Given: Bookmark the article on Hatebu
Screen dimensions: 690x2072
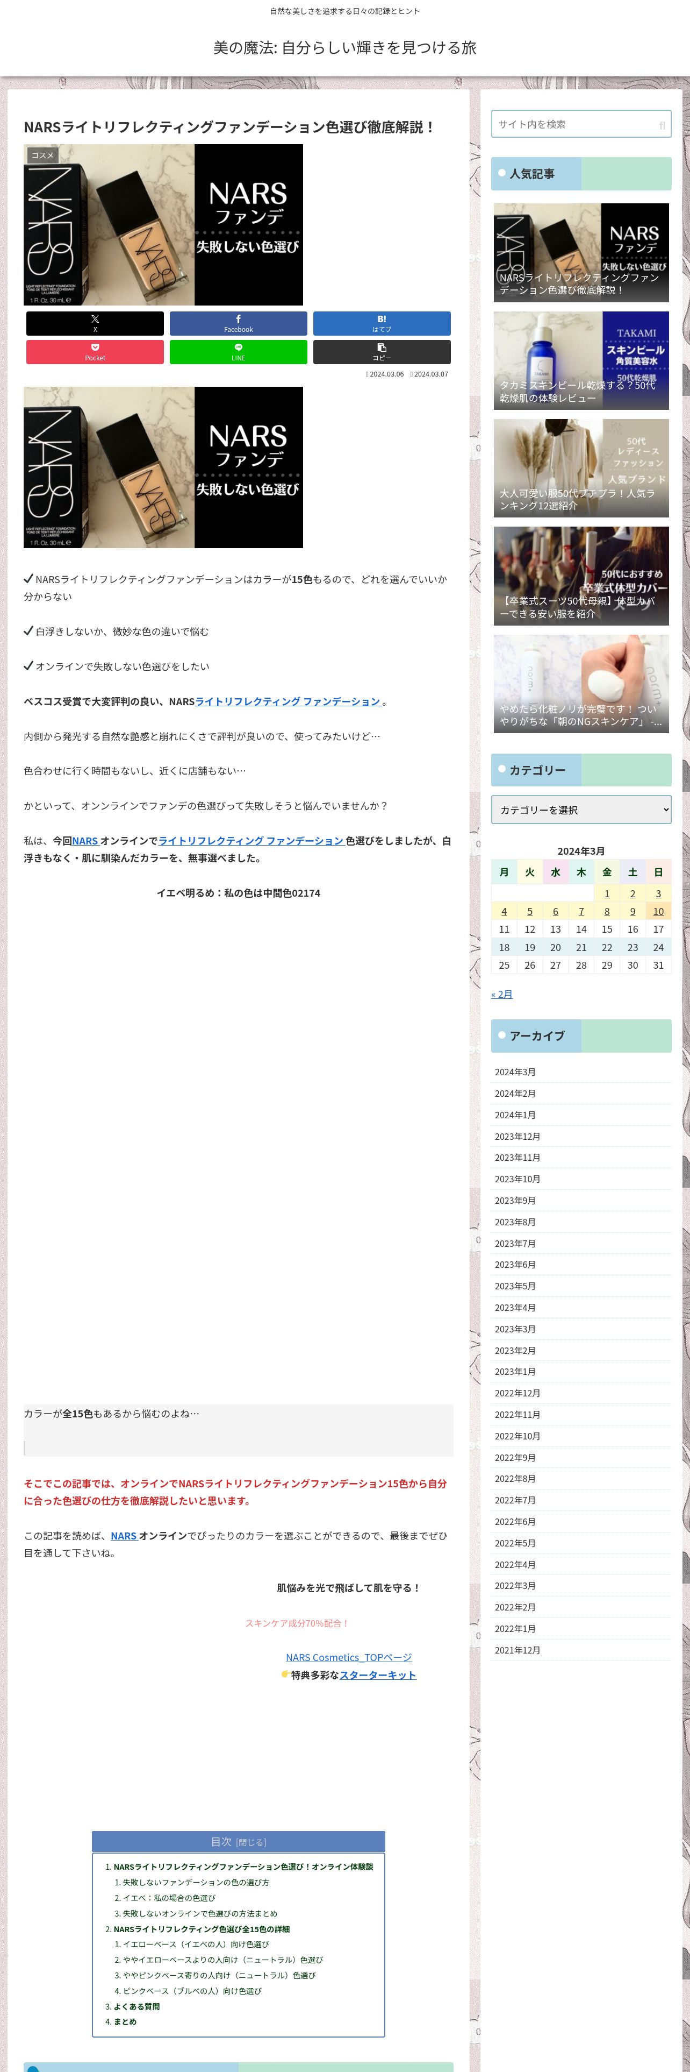Looking at the screenshot, I should [382, 323].
